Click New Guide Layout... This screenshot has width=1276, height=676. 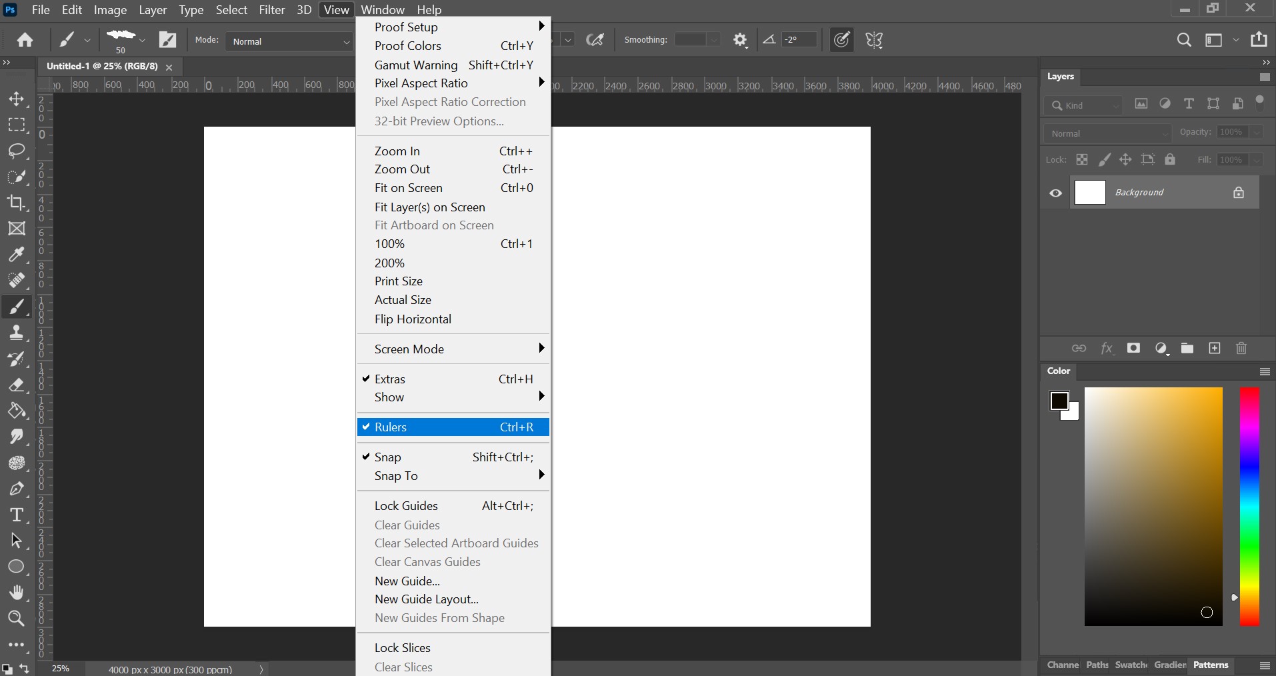tap(427, 599)
